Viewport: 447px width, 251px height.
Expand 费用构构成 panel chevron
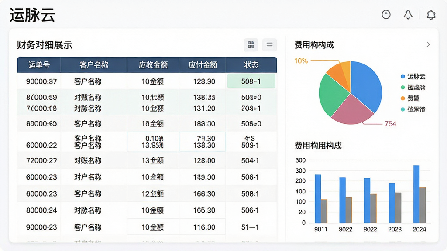[x=428, y=44]
